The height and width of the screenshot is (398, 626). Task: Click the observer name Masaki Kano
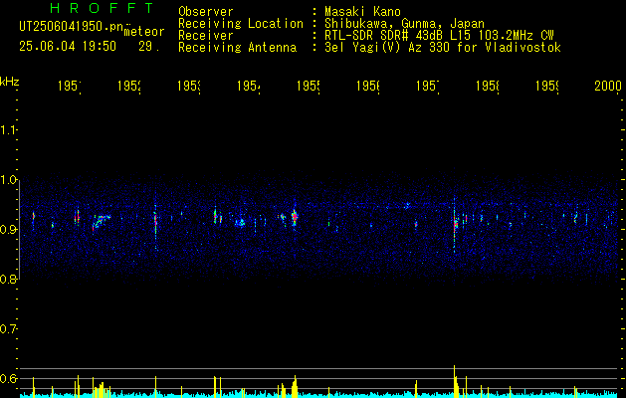click(362, 12)
